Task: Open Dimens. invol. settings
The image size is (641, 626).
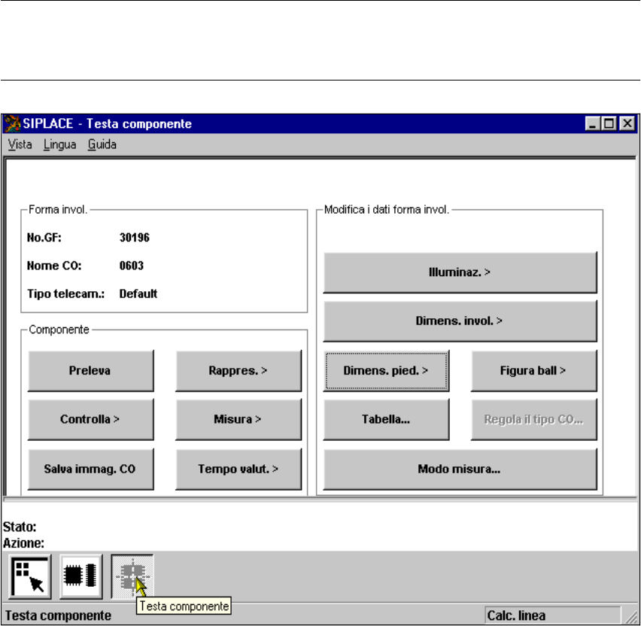Action: click(x=460, y=321)
